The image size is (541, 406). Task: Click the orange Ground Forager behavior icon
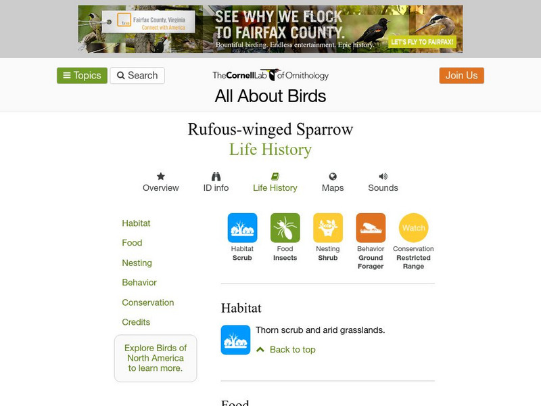point(371,228)
